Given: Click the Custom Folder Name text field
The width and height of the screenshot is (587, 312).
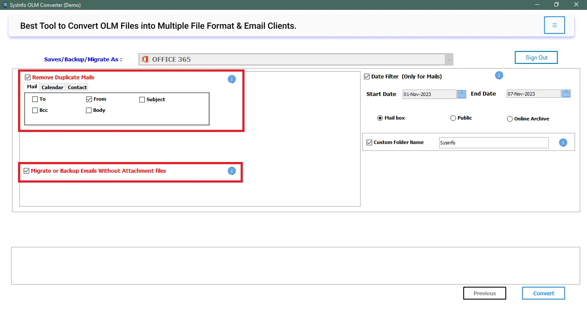Looking at the screenshot, I should [493, 143].
